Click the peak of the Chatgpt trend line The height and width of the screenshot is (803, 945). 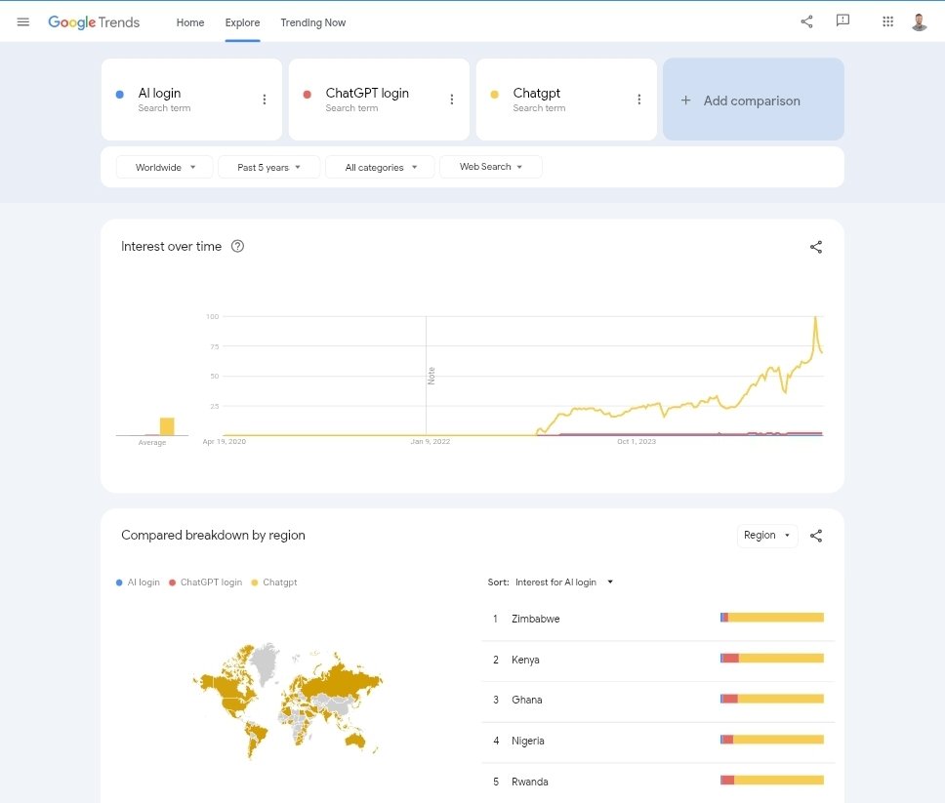tap(815, 317)
